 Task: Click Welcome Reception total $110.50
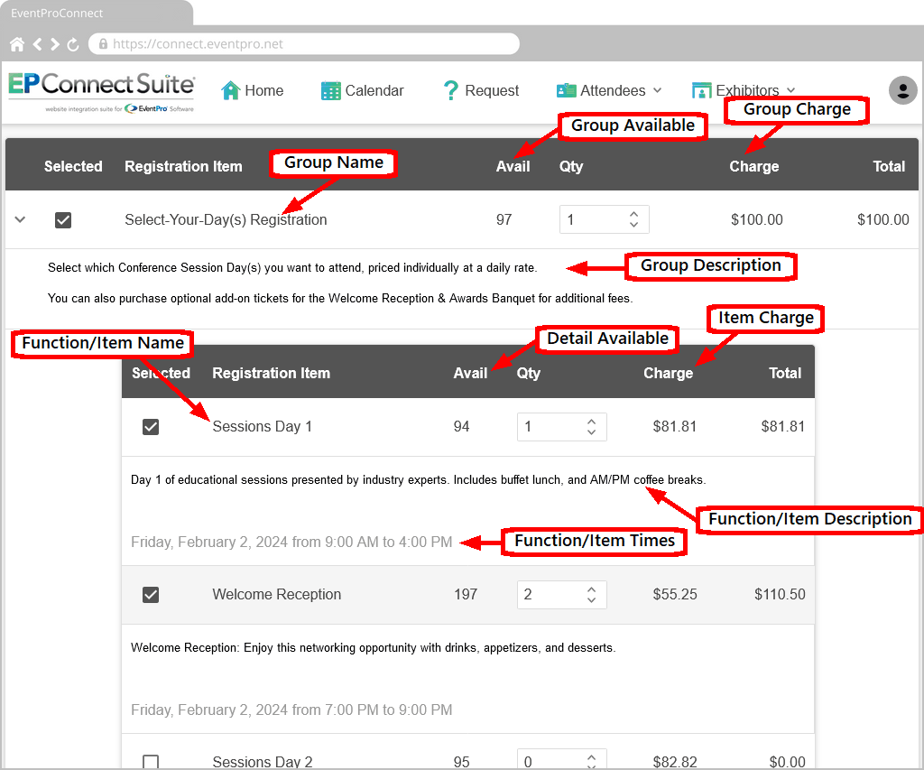tap(780, 594)
